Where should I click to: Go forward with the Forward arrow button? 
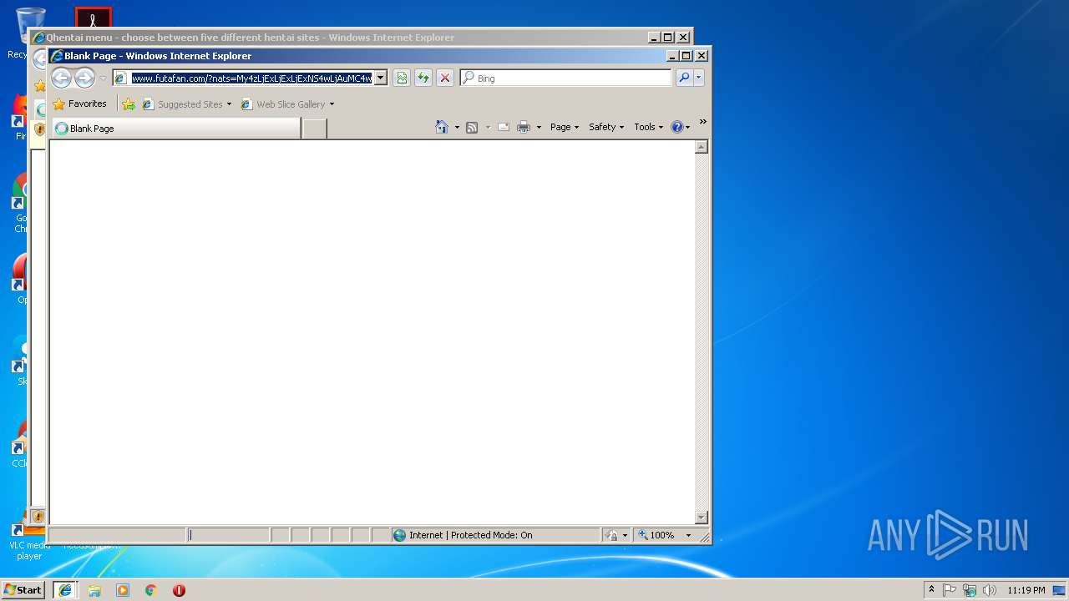(x=84, y=78)
